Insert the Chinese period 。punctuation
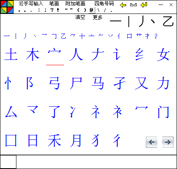The image size is (177, 169). pos(25,11)
